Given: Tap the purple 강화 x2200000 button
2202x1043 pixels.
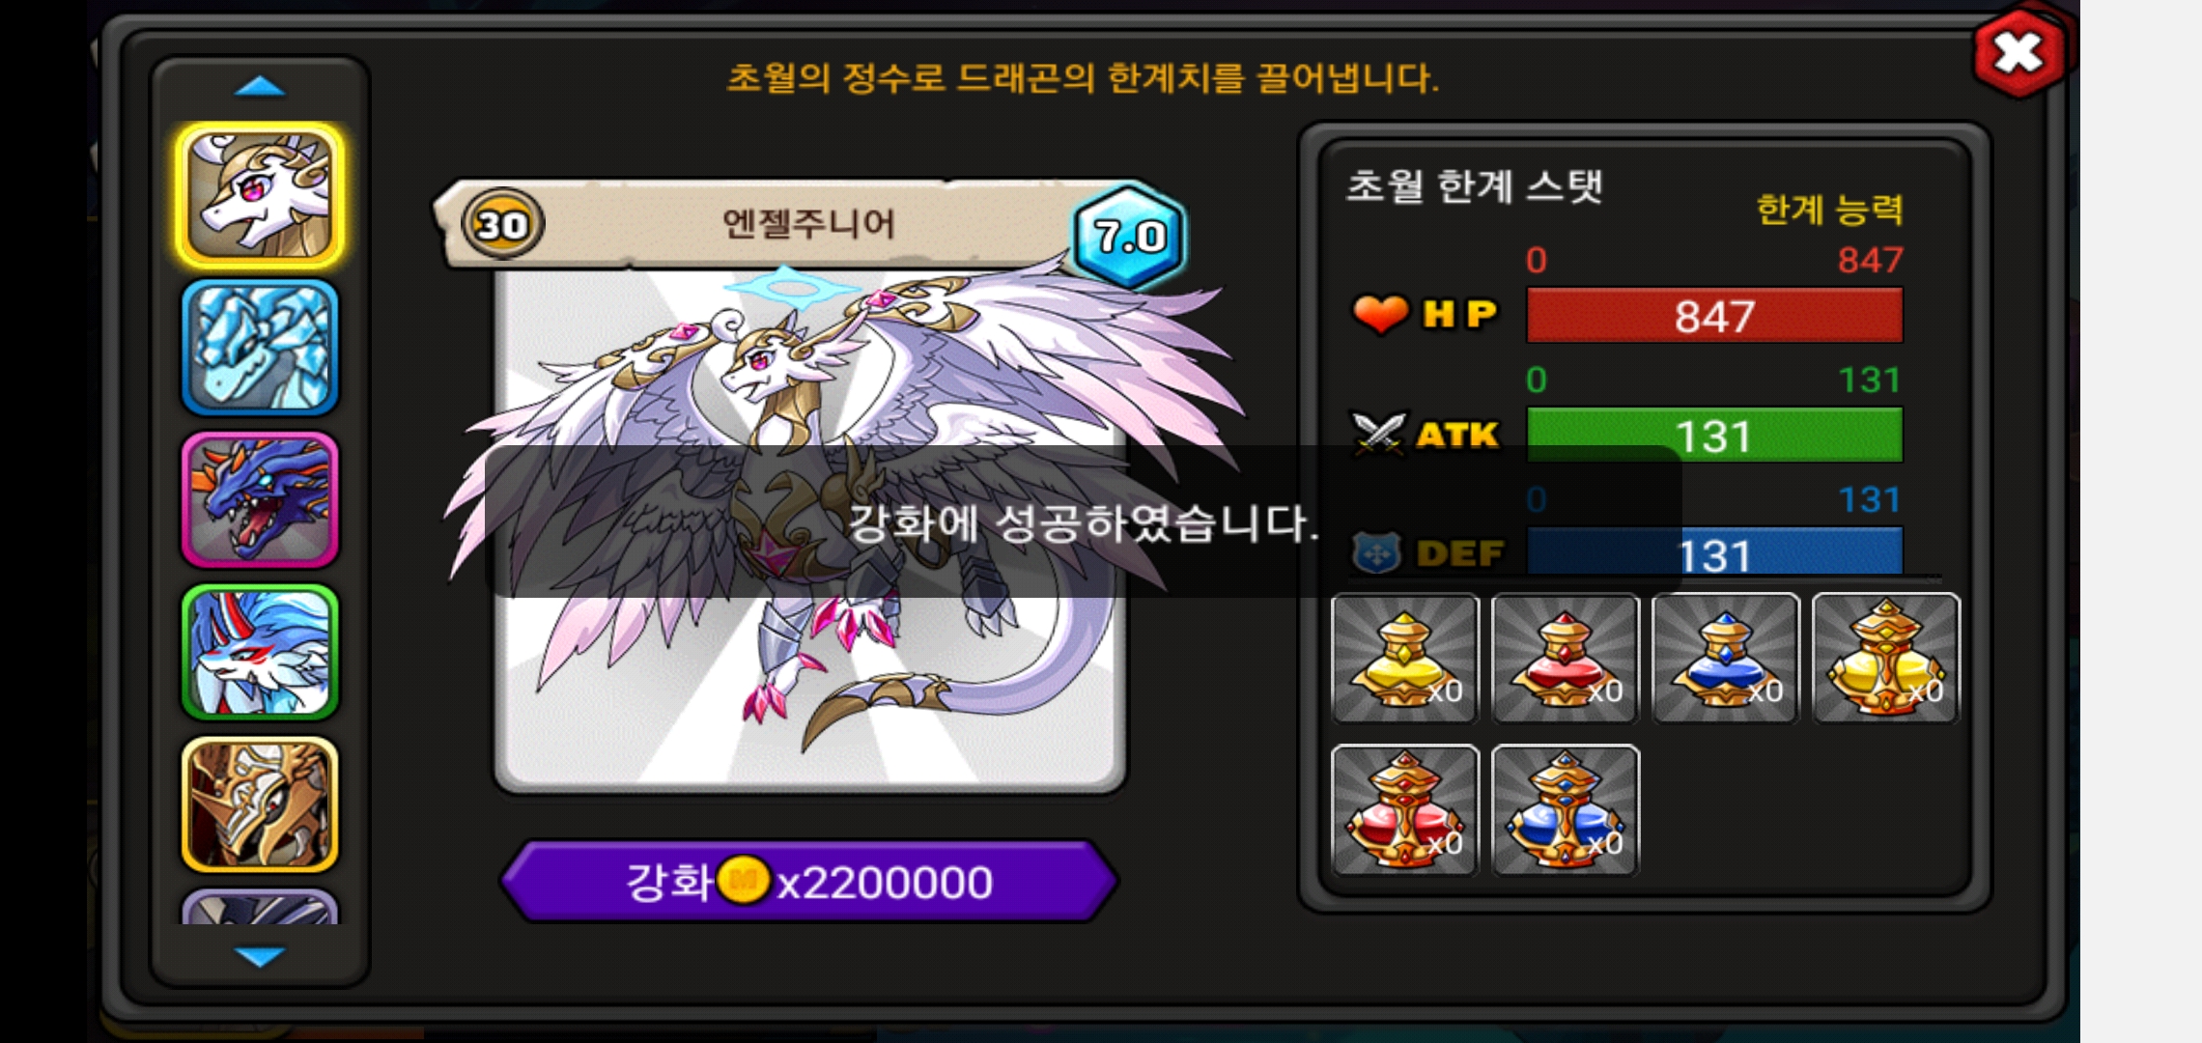Looking at the screenshot, I should tap(809, 881).
